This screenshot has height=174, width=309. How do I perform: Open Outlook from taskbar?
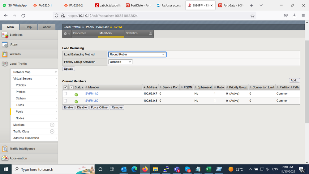click(x=123, y=169)
